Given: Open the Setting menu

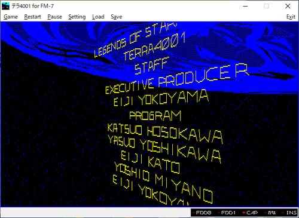Looking at the screenshot, I should [77, 17].
